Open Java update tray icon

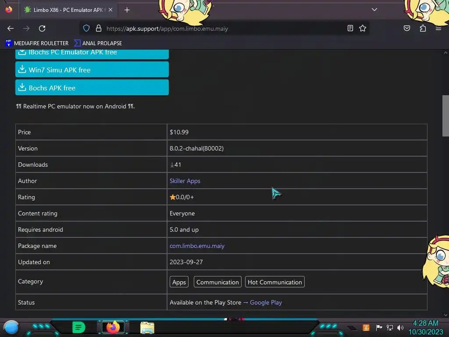coord(366,327)
